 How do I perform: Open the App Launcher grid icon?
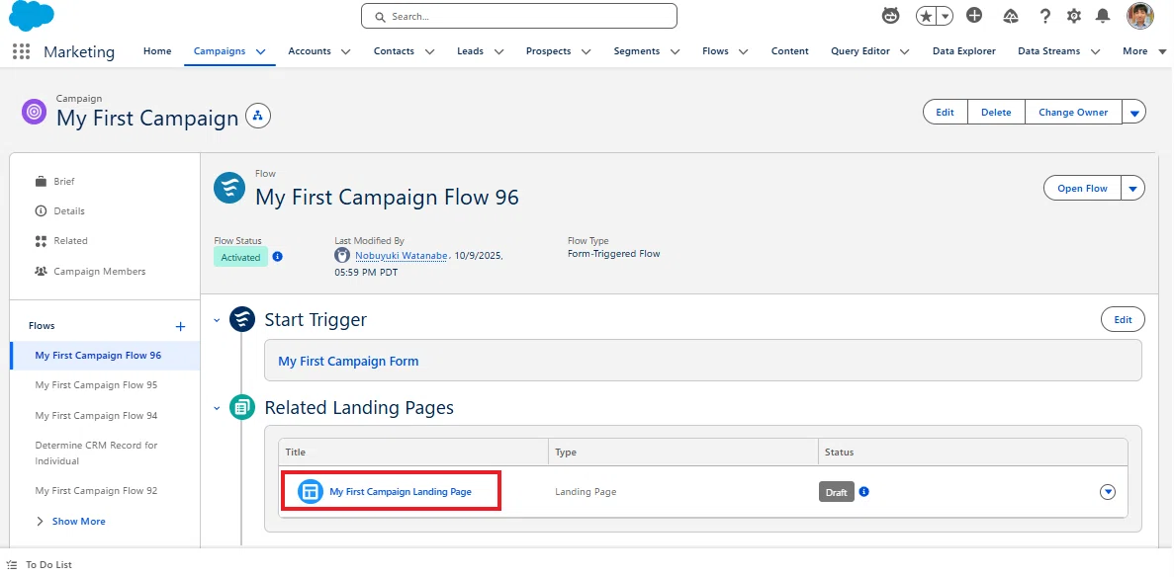click(x=21, y=51)
